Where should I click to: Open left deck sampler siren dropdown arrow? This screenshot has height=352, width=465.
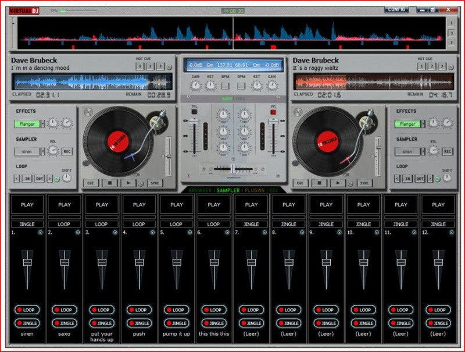tap(42, 151)
